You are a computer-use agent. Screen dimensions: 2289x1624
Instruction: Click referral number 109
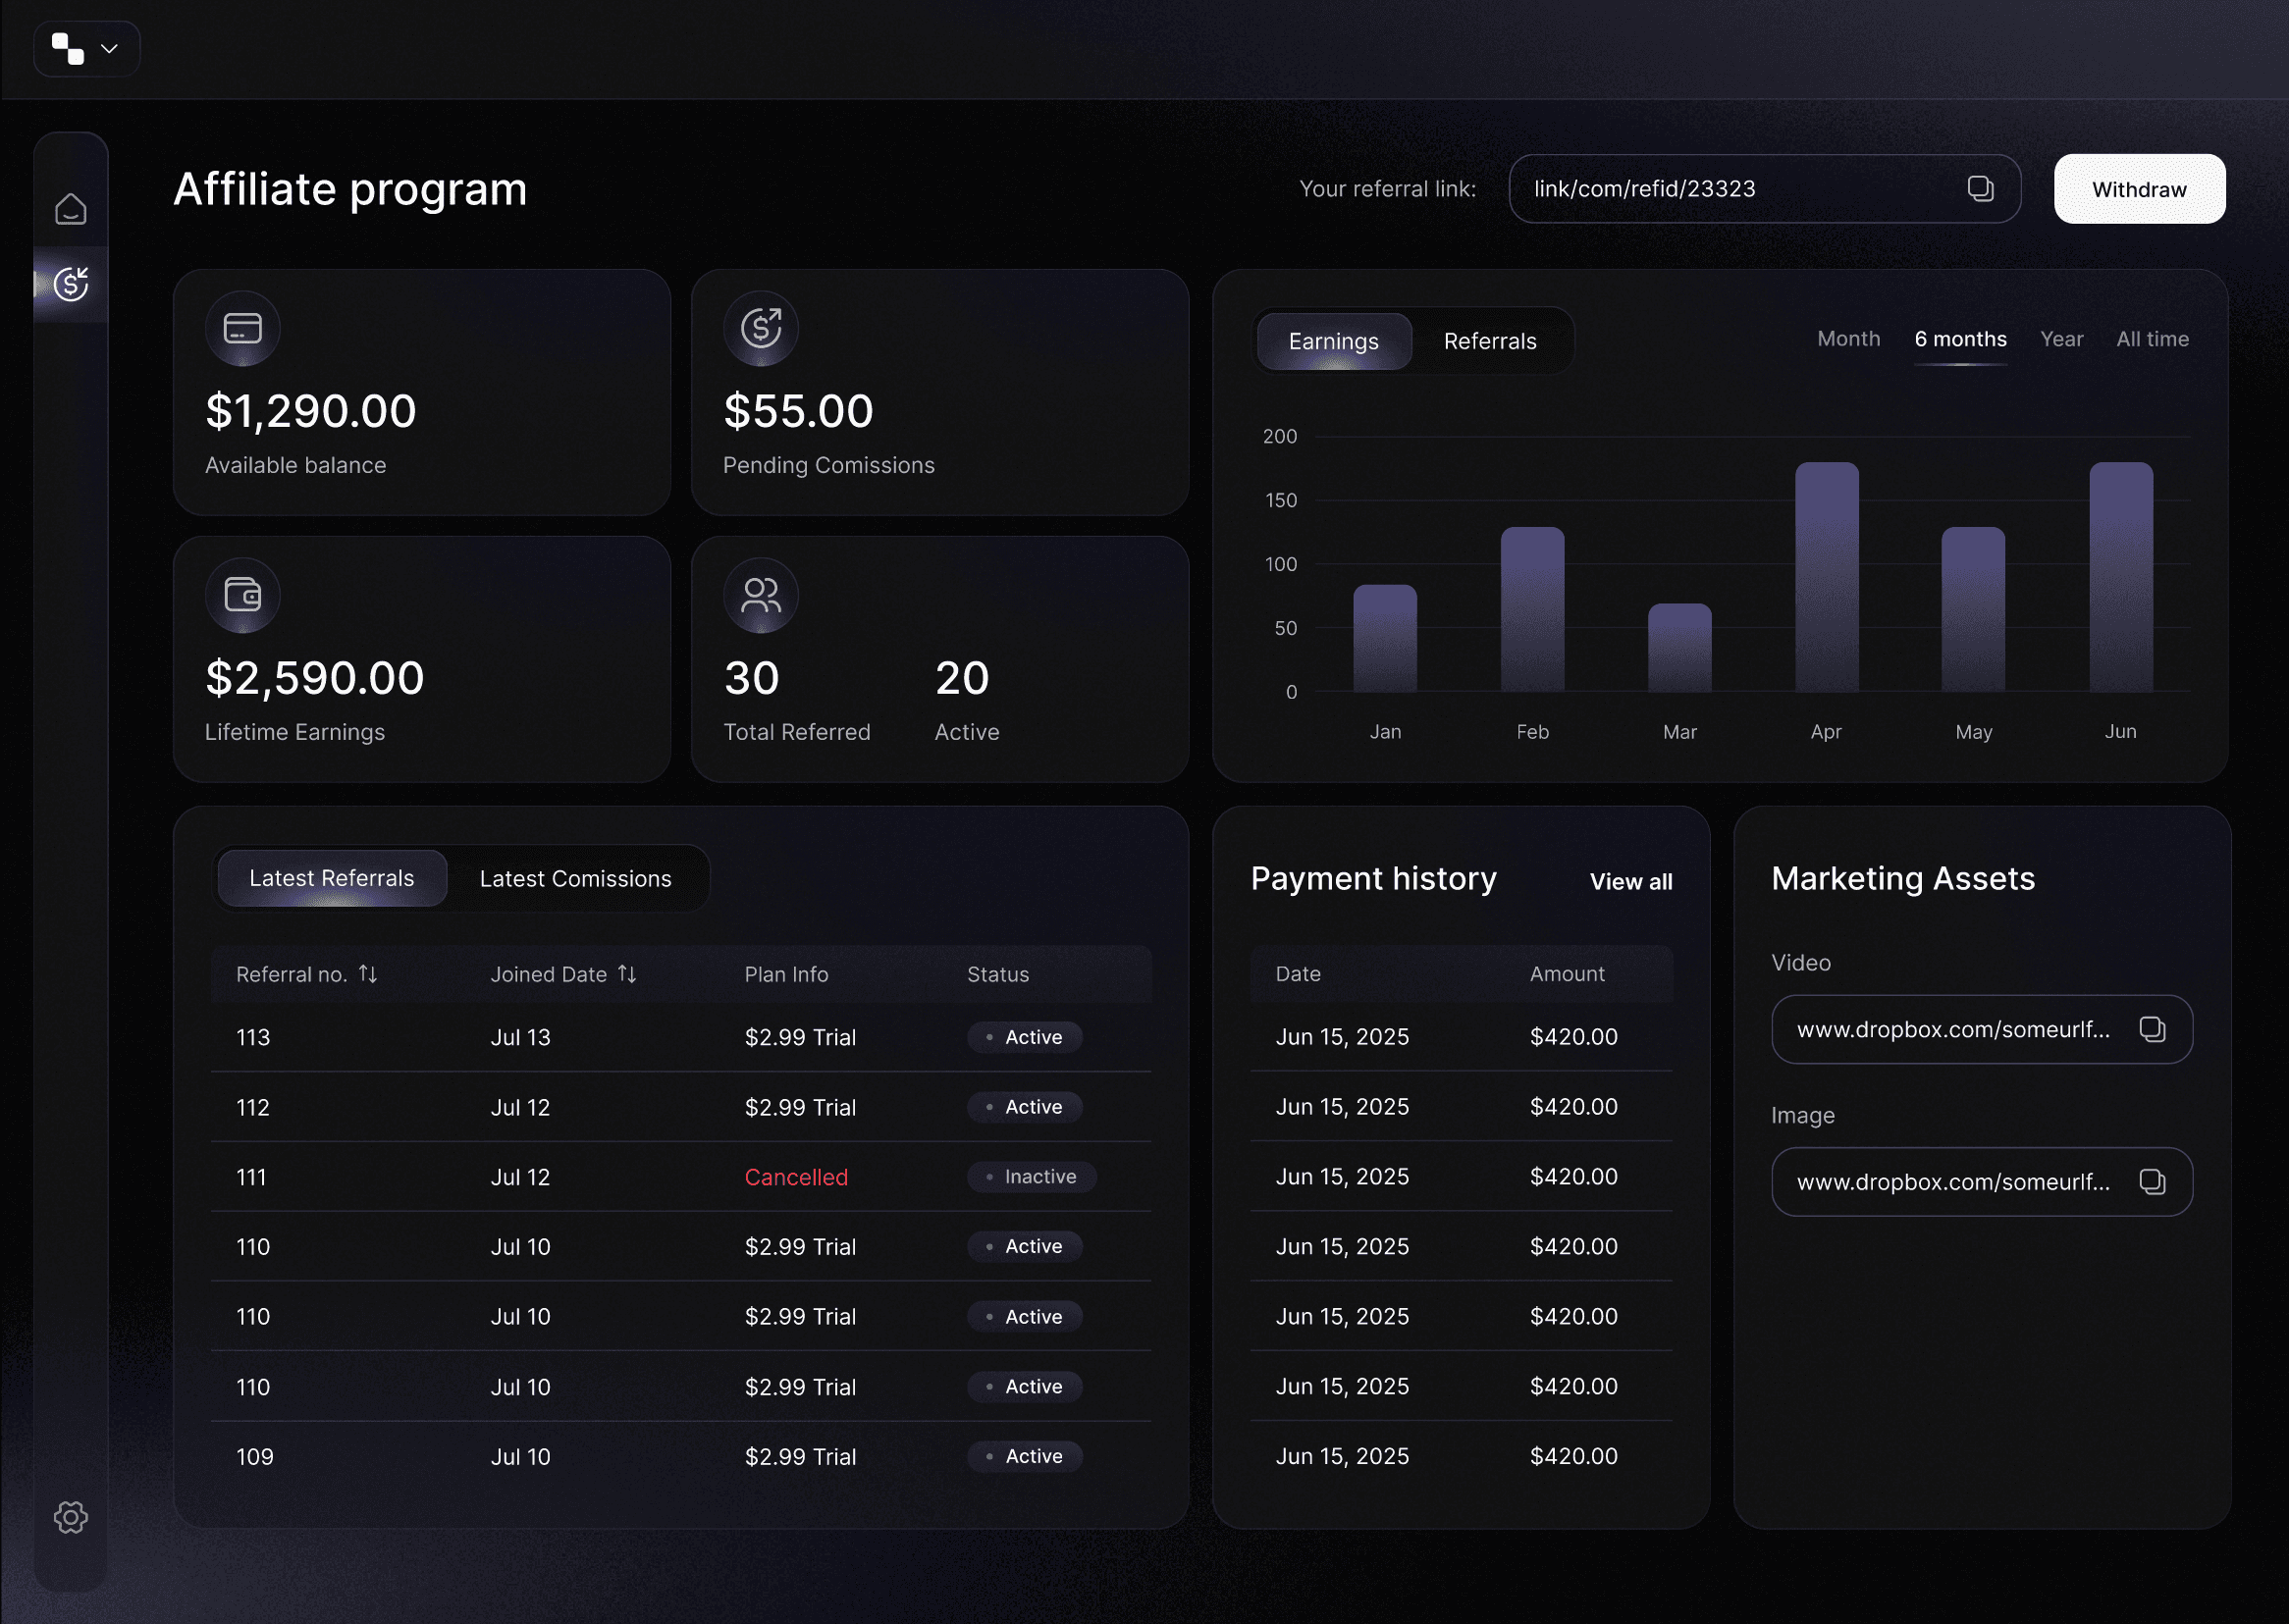254,1456
